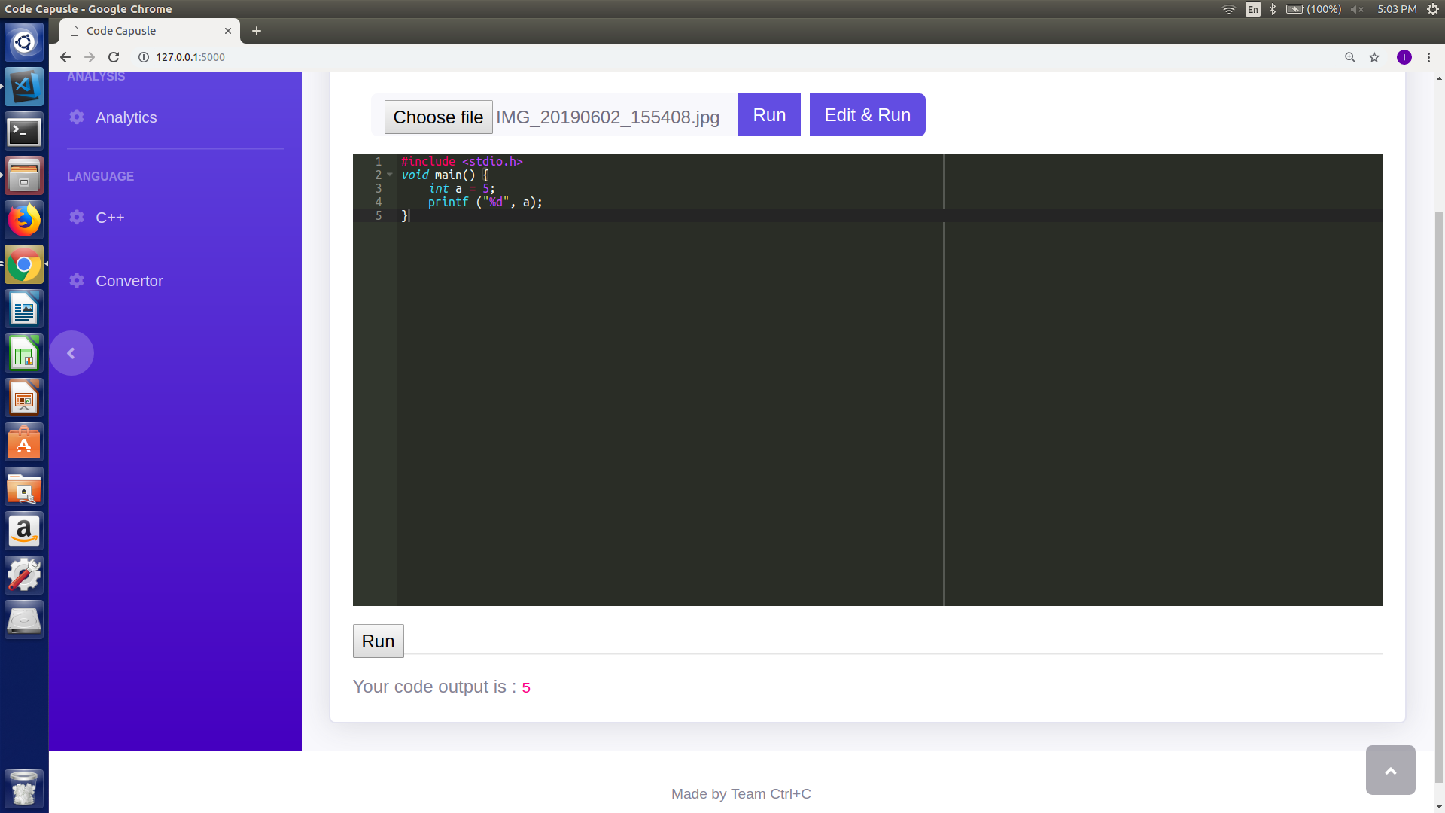This screenshot has width=1445, height=813.
Task: Launch Firefox from the Ubuntu dock
Action: 24,221
